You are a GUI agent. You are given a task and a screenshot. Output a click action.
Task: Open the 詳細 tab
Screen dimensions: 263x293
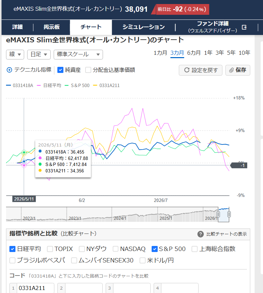tap(17, 27)
